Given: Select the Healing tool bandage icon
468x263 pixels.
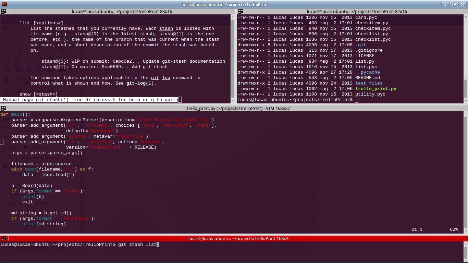Looking at the screenshot, I should 7,90.
